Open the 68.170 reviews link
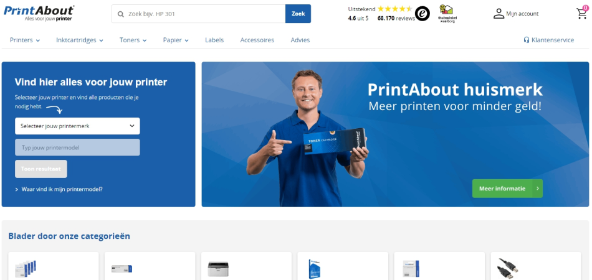 coord(396,18)
